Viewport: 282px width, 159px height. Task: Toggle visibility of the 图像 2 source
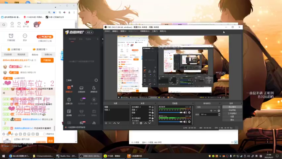149,110
